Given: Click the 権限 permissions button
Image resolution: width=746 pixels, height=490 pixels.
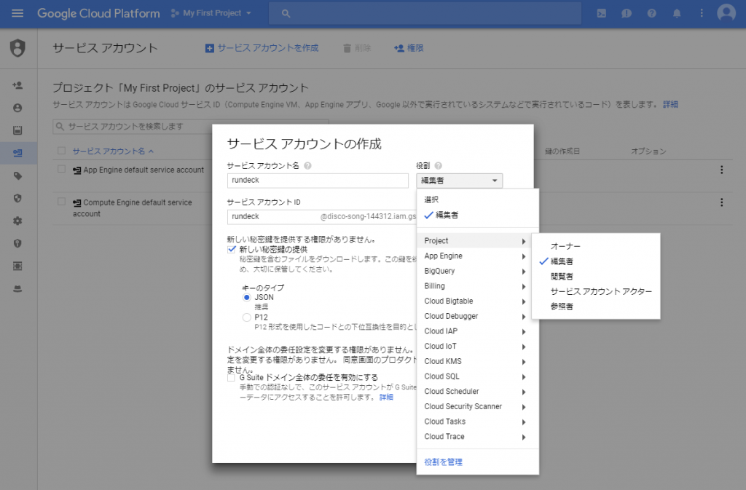Looking at the screenshot, I should pos(409,48).
